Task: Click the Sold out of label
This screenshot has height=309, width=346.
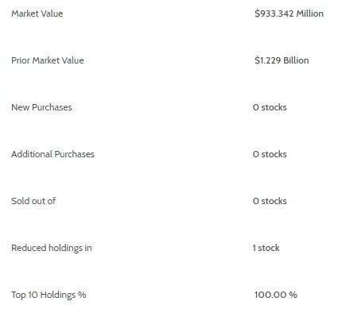Action: coord(33,201)
